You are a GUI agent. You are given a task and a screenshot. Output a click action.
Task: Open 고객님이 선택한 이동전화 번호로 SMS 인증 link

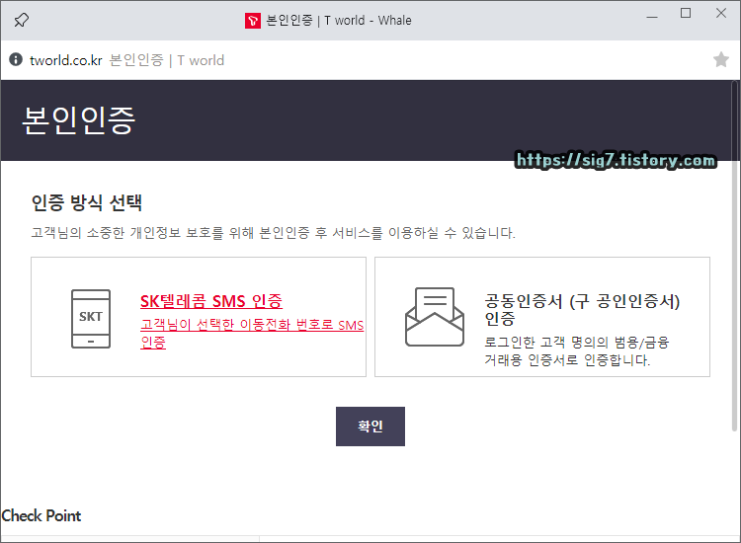(x=252, y=333)
